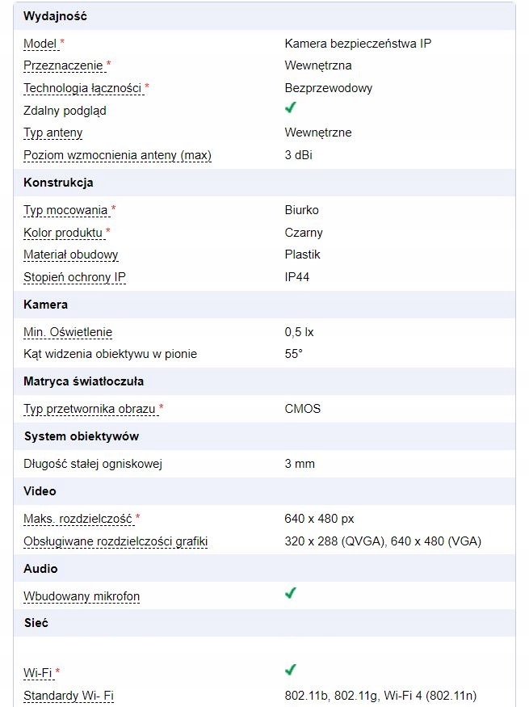Click the Standardy Wi-Fi label
This screenshot has height=707, width=529.
[69, 696]
